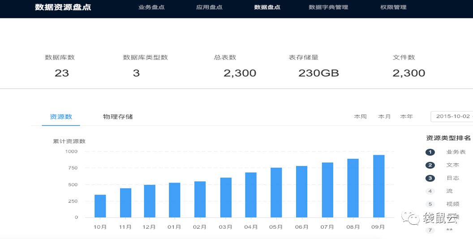
Task: Click the 文件数 label
Action: tap(404, 57)
